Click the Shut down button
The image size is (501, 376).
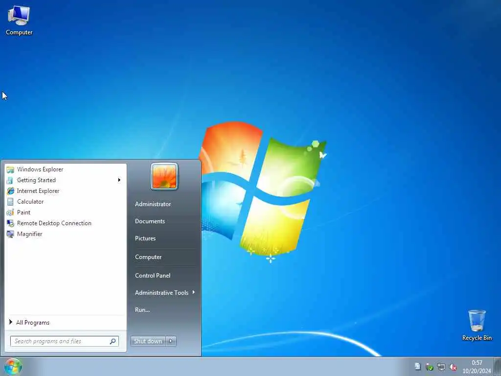click(x=148, y=341)
